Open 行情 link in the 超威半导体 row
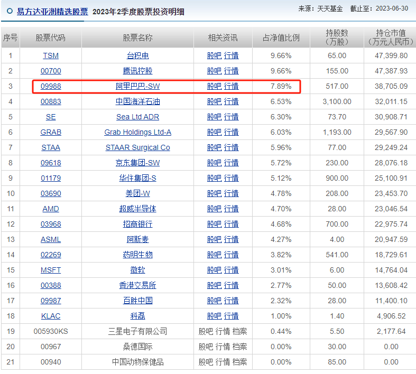The image size is (416, 374). tap(232, 209)
